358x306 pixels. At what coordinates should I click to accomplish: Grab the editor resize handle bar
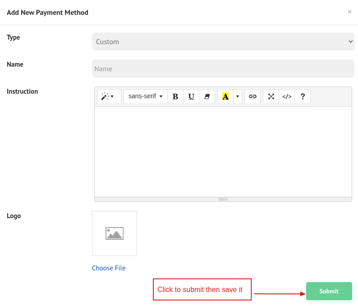pyautogui.click(x=223, y=199)
